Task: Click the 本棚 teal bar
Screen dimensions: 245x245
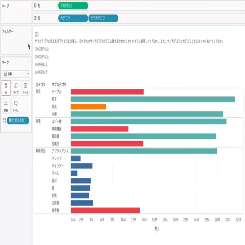Action: point(147,114)
